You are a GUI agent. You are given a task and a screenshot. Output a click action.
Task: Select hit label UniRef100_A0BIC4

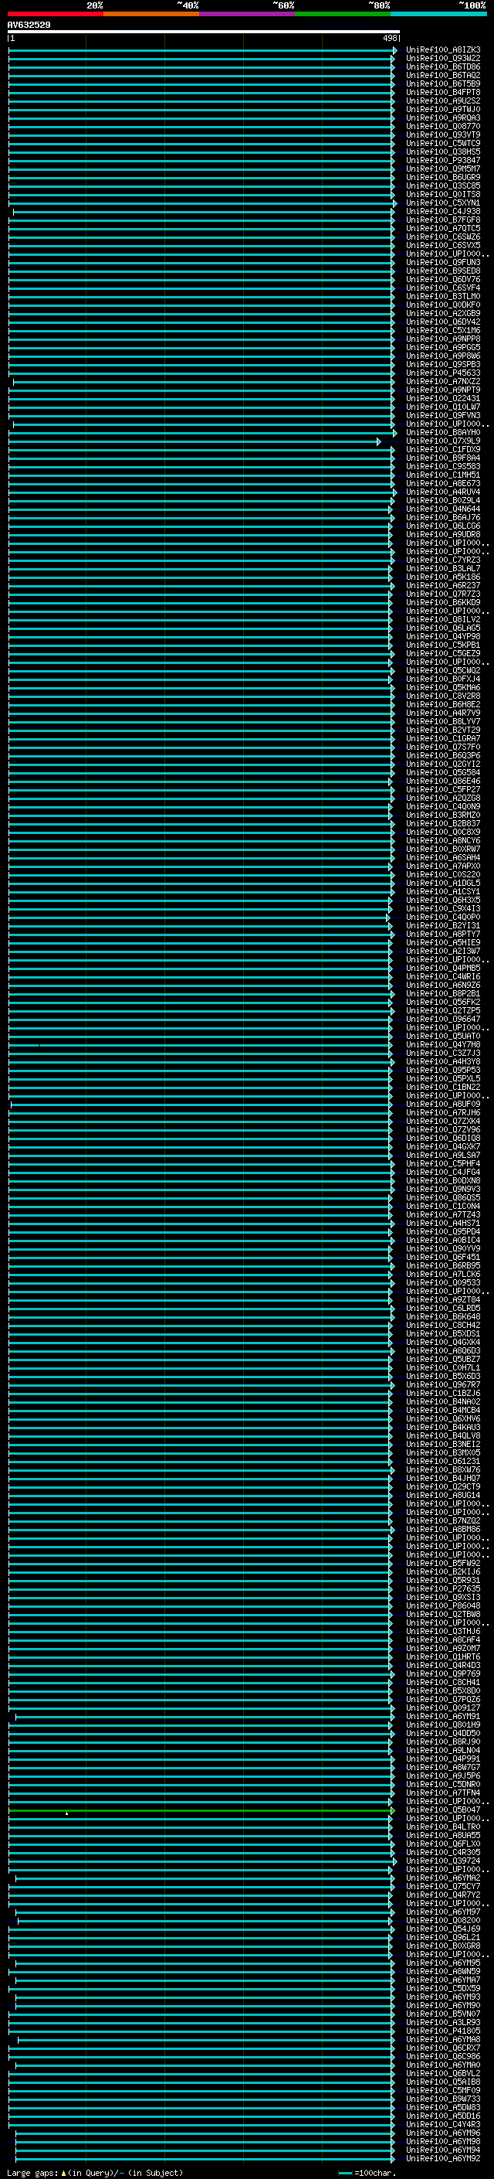(x=442, y=1240)
